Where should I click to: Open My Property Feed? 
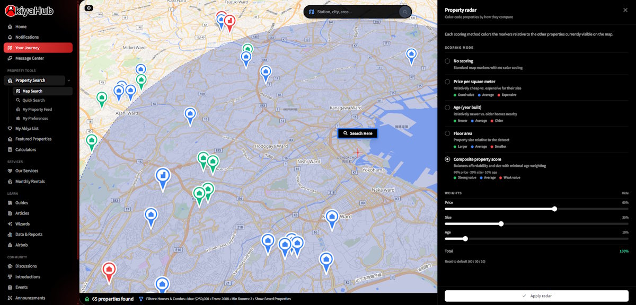37,110
